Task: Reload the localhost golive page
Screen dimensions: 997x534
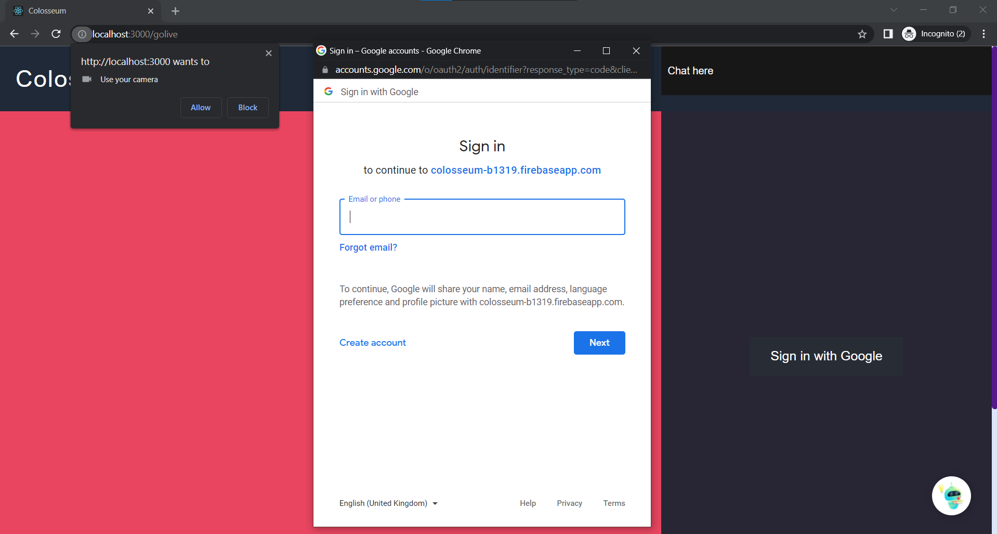Action: (x=56, y=34)
